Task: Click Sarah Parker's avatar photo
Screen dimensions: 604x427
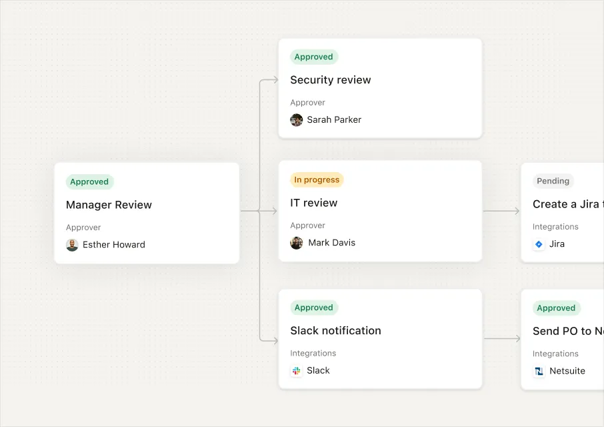Action: 296,120
